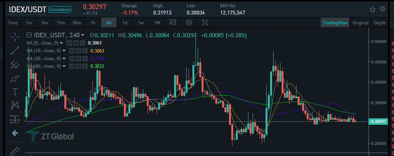Click the back arrow in left toolbar

(x=15, y=133)
